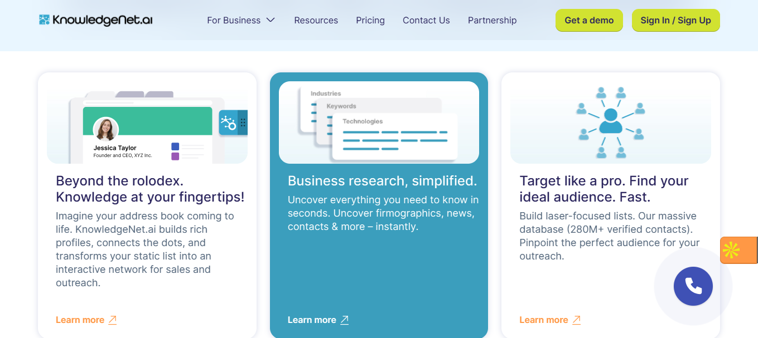Click the KnowledgeNet.ai logo
758x338 pixels.
(96, 20)
